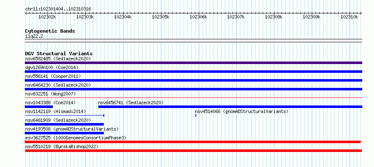Click the DGV Structural Variants track title
This screenshot has height=167, width=374.
(x=59, y=54)
